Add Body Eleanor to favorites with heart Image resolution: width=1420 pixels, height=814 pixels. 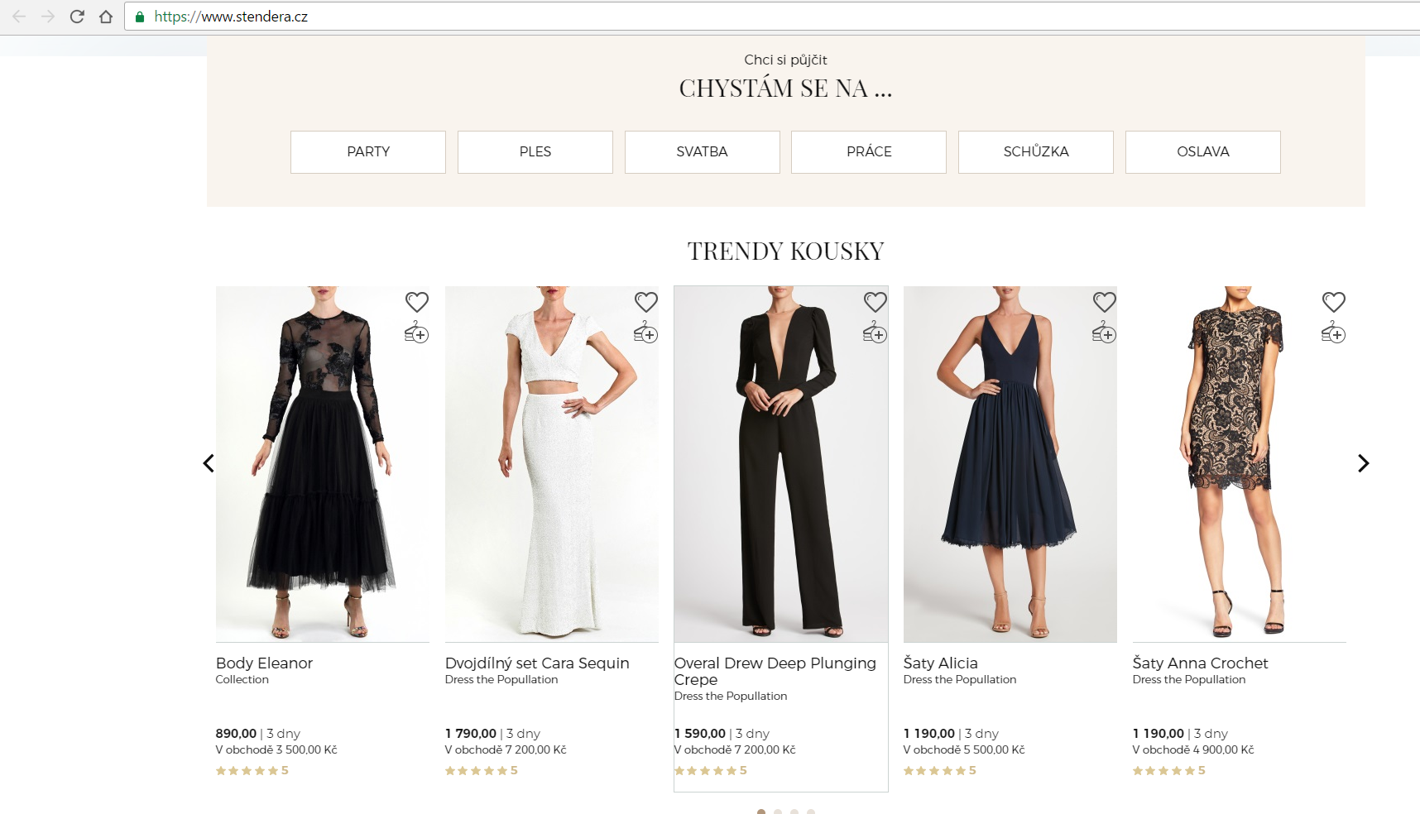(x=416, y=302)
